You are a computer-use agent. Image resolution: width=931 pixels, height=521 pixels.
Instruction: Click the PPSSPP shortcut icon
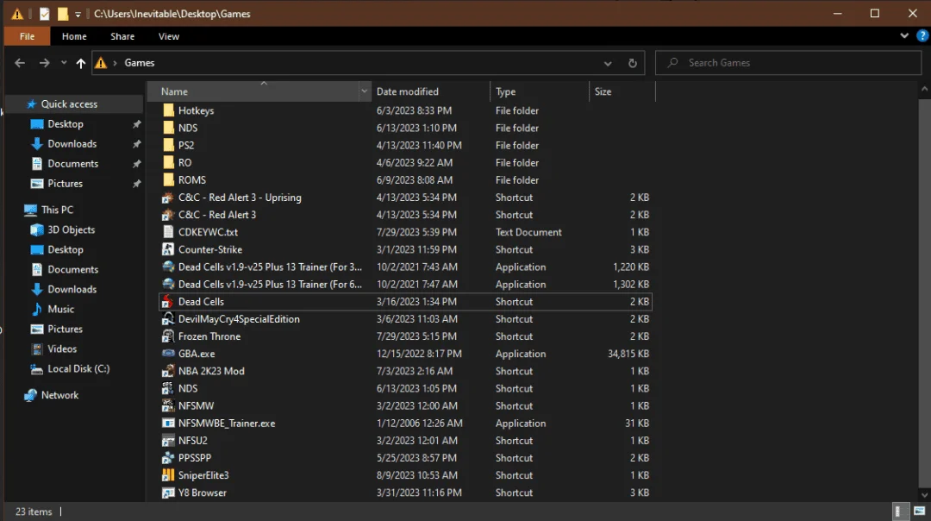tap(168, 458)
